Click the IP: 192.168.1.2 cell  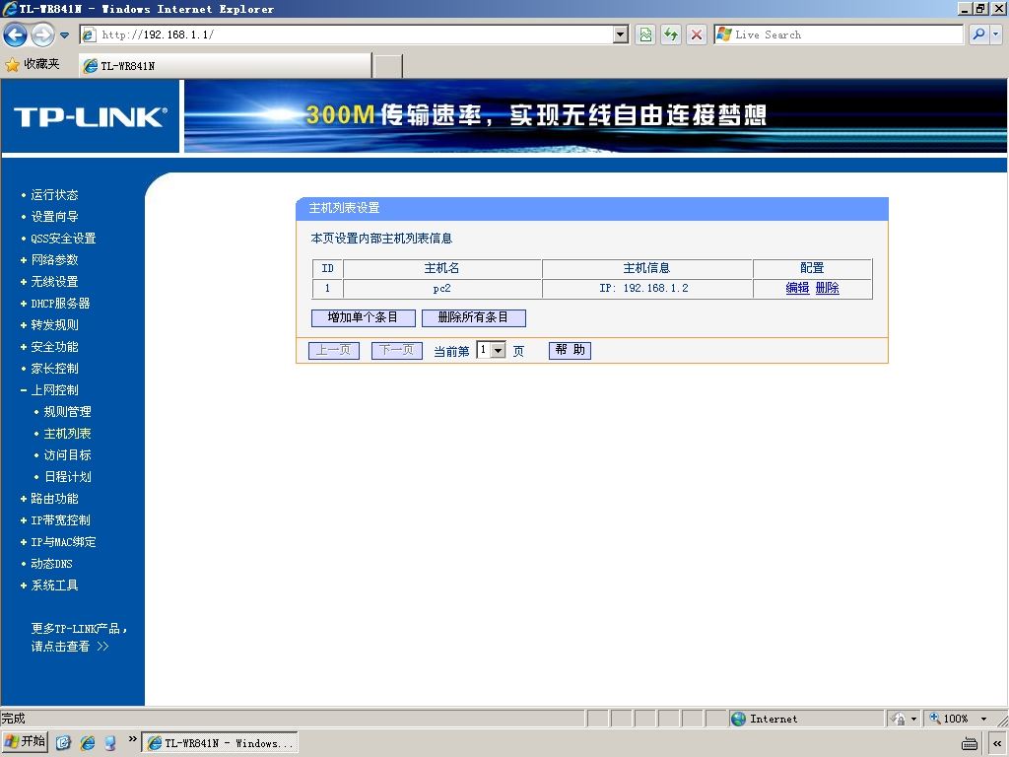pyautogui.click(x=646, y=289)
